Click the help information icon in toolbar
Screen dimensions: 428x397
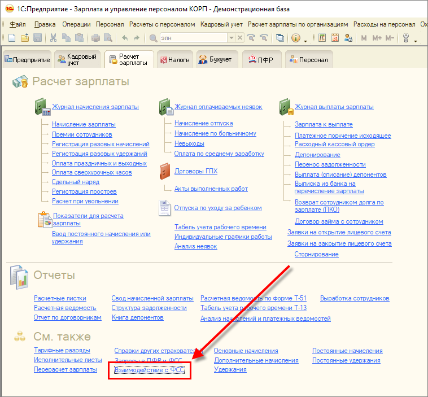click(295, 38)
